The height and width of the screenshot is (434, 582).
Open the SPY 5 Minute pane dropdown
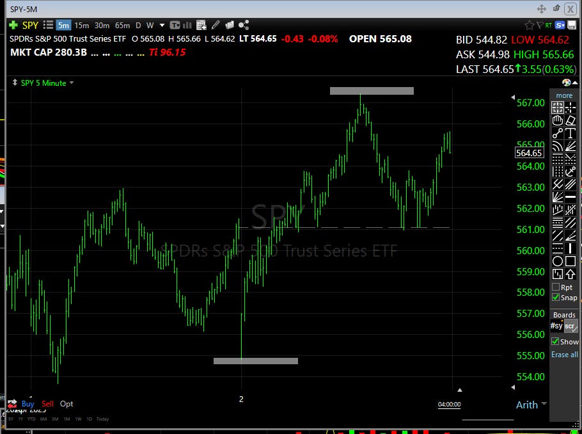(x=71, y=83)
